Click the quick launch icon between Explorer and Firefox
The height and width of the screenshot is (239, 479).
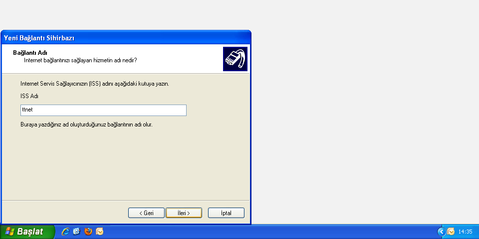pos(77,232)
